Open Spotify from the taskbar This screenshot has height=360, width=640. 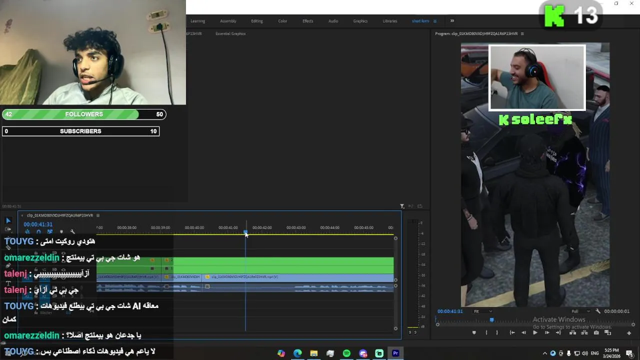[346, 353]
